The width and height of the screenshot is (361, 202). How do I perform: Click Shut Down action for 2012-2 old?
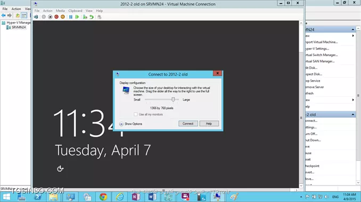[x=313, y=140]
